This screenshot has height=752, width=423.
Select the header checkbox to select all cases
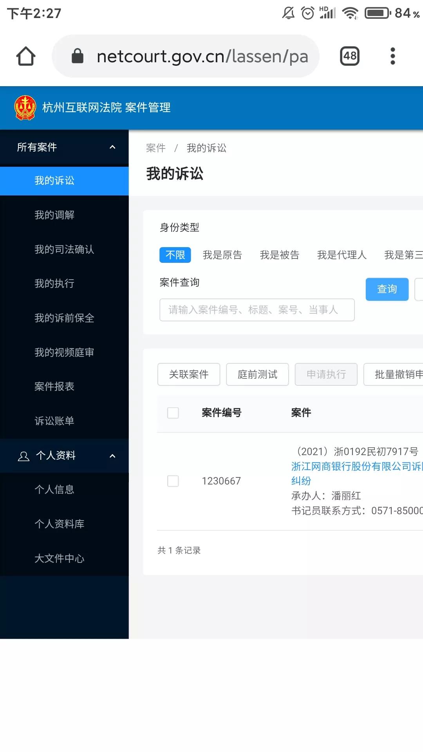(173, 413)
